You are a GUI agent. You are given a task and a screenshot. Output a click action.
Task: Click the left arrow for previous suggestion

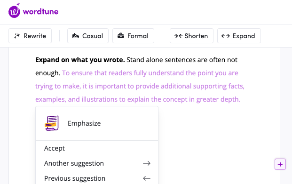147,178
